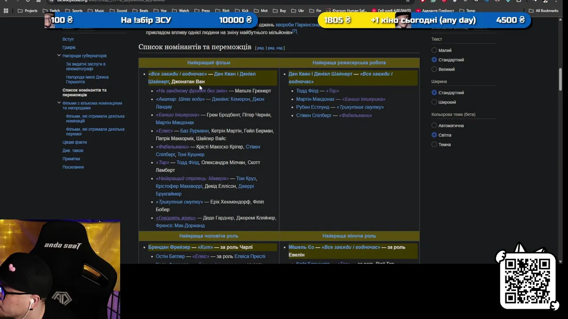The height and width of the screenshot is (319, 568).
Task: Jump to Фільми, які отримали декілька номінацій
Action: 95,118
